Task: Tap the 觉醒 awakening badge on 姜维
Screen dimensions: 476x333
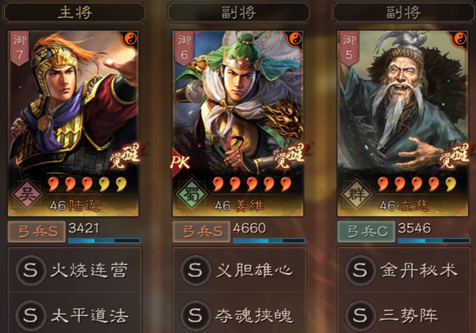Action: pyautogui.click(x=289, y=156)
